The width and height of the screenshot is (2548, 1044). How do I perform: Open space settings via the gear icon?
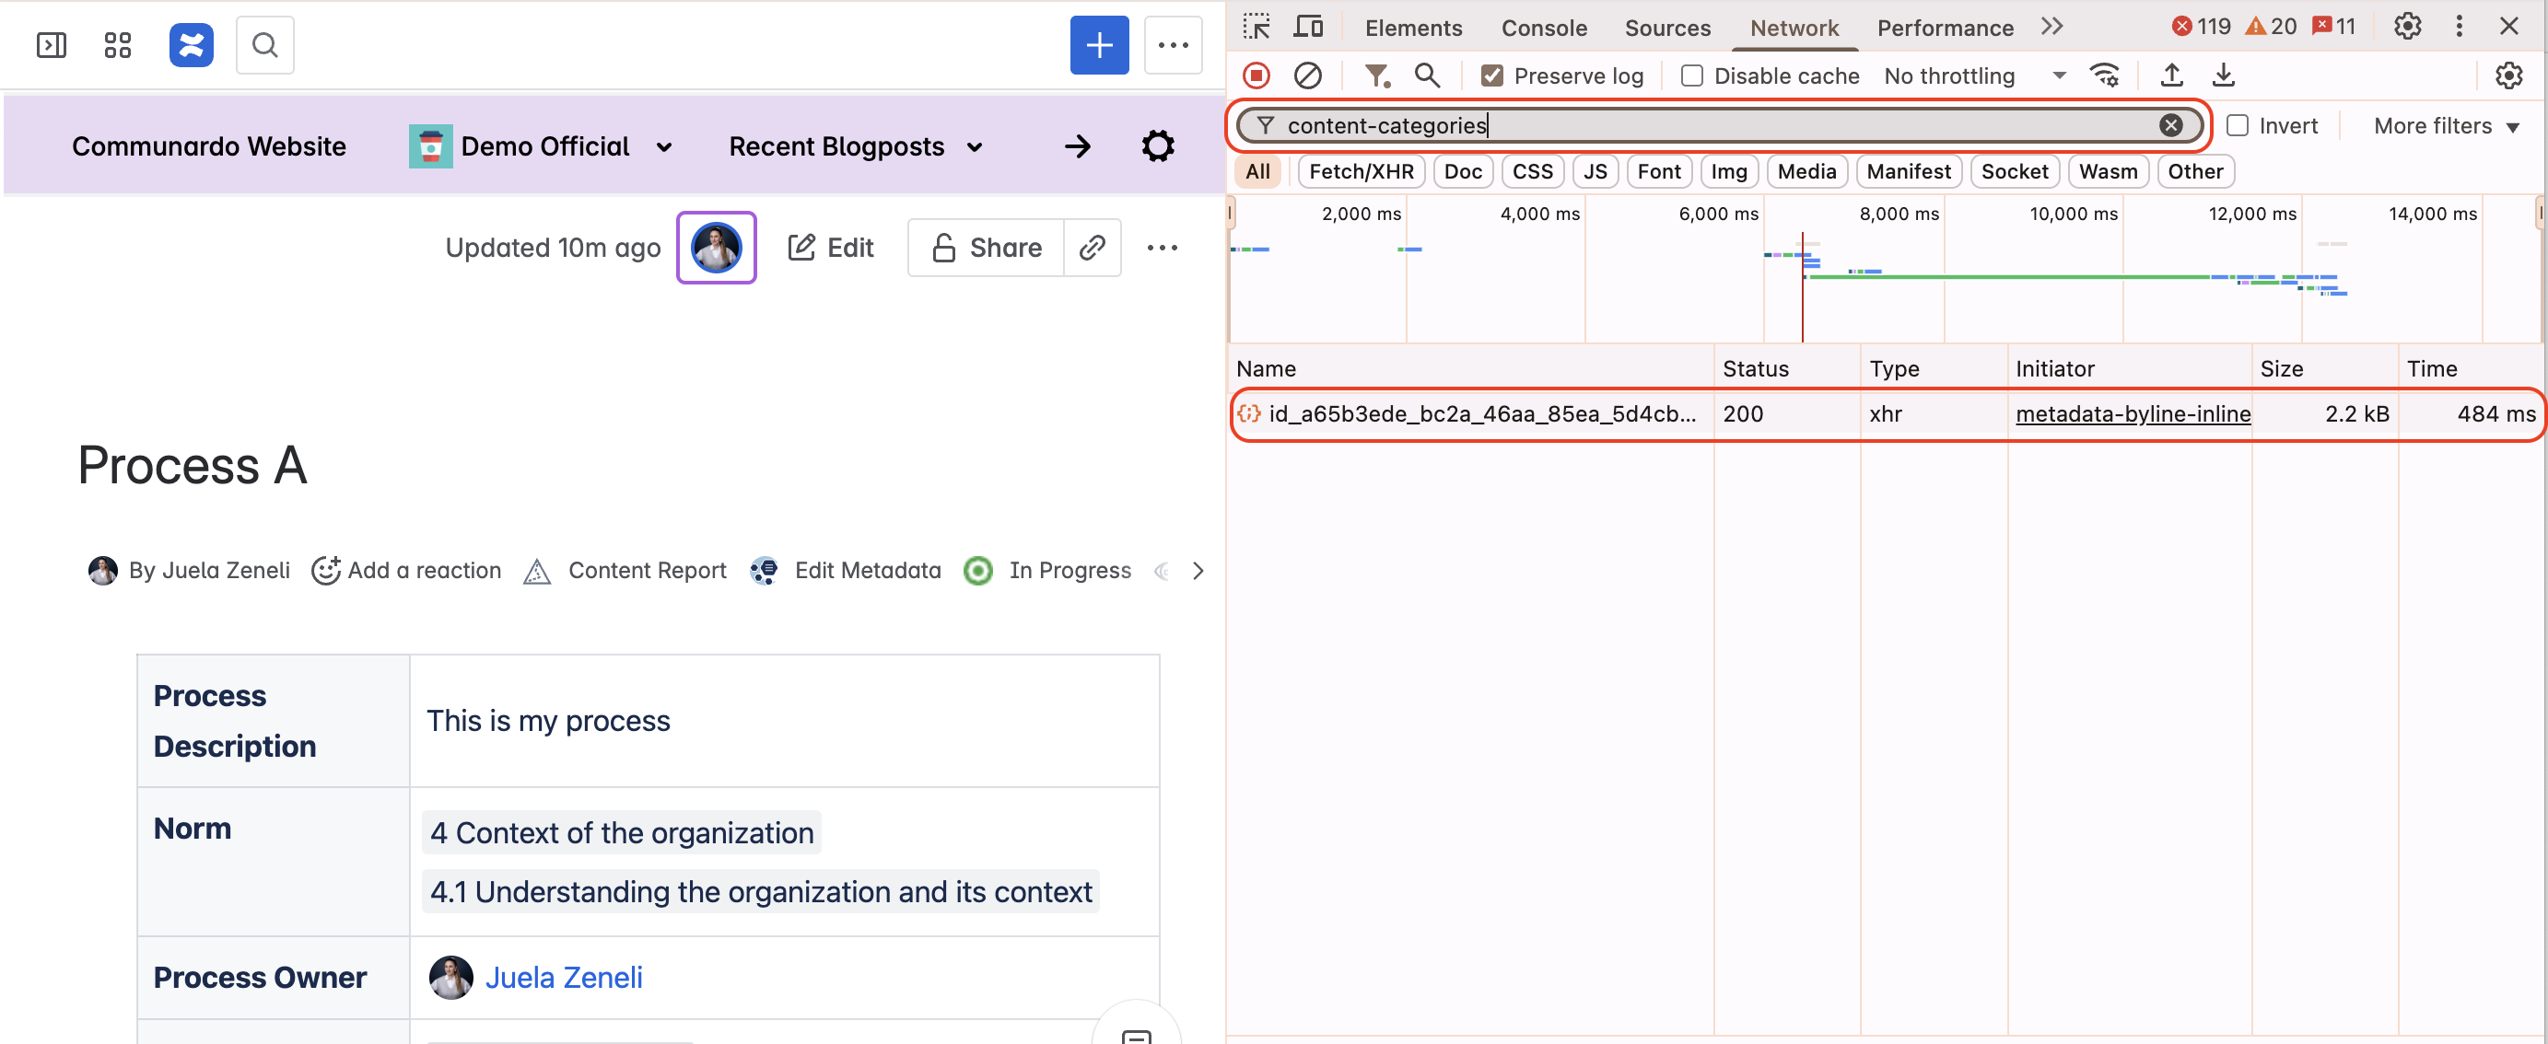coord(1156,145)
